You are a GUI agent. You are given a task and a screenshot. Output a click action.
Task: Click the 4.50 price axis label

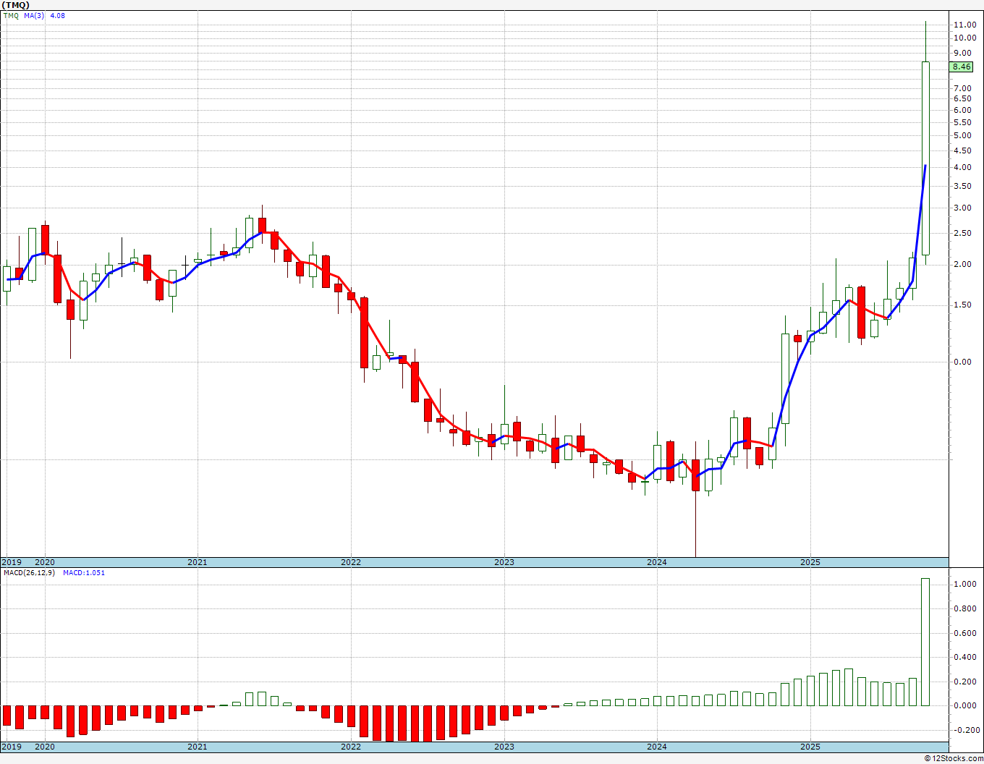click(962, 150)
